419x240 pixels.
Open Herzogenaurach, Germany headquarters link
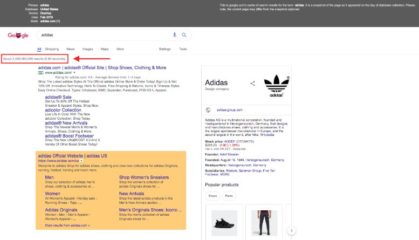click(247, 165)
